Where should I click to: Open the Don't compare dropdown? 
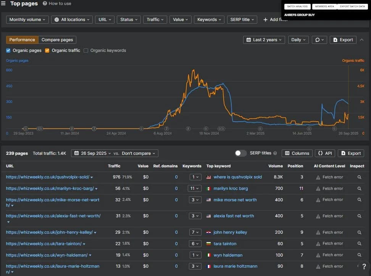coord(139,153)
